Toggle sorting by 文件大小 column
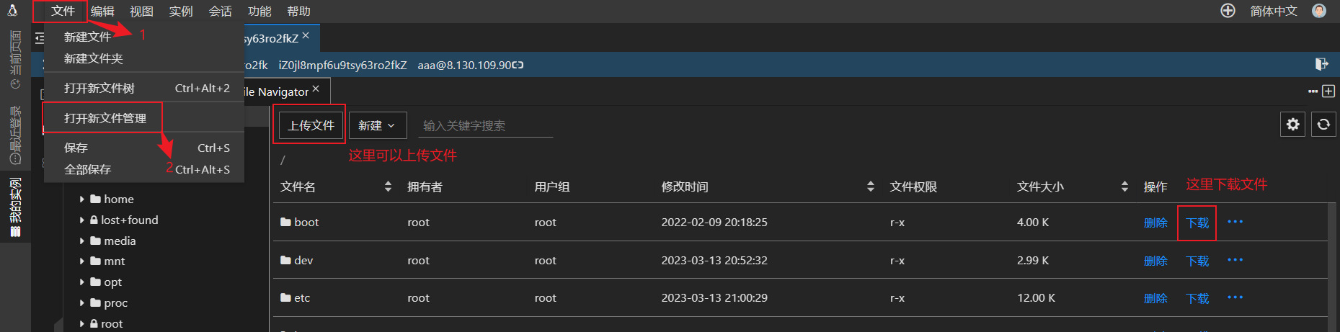This screenshot has height=332, width=1340. point(1124,187)
